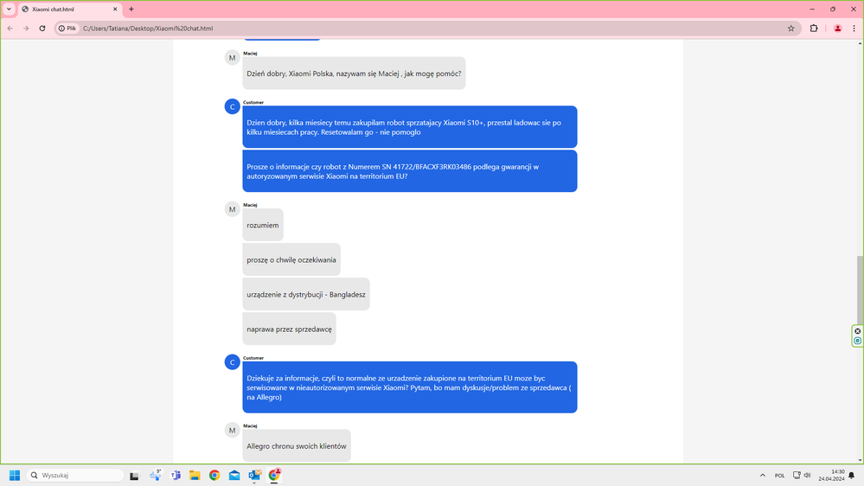Screen dimensions: 864x486
Task: Open Outlook from the taskbar
Action: (x=254, y=475)
